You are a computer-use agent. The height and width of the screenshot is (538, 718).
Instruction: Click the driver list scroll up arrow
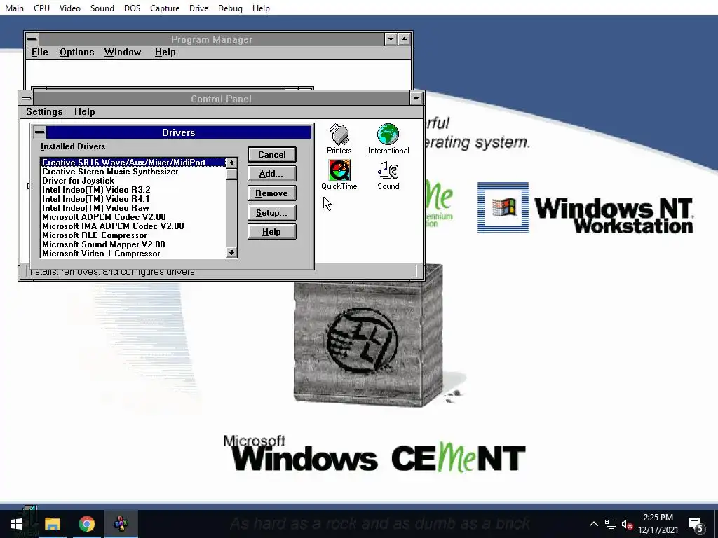pyautogui.click(x=231, y=163)
